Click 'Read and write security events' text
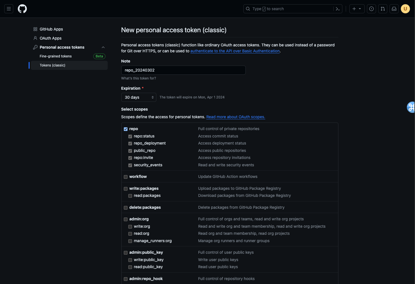Viewport: 415px width, 284px height. pos(226,165)
